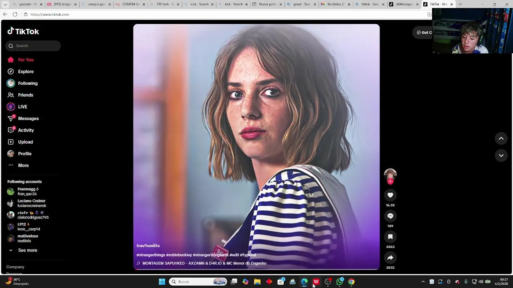Open the creator avatar beside the video

390,175
